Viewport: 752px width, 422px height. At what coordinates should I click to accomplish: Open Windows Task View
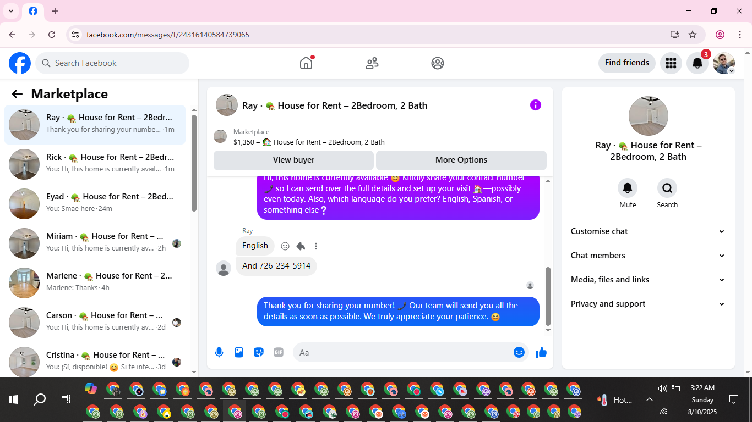tap(66, 400)
